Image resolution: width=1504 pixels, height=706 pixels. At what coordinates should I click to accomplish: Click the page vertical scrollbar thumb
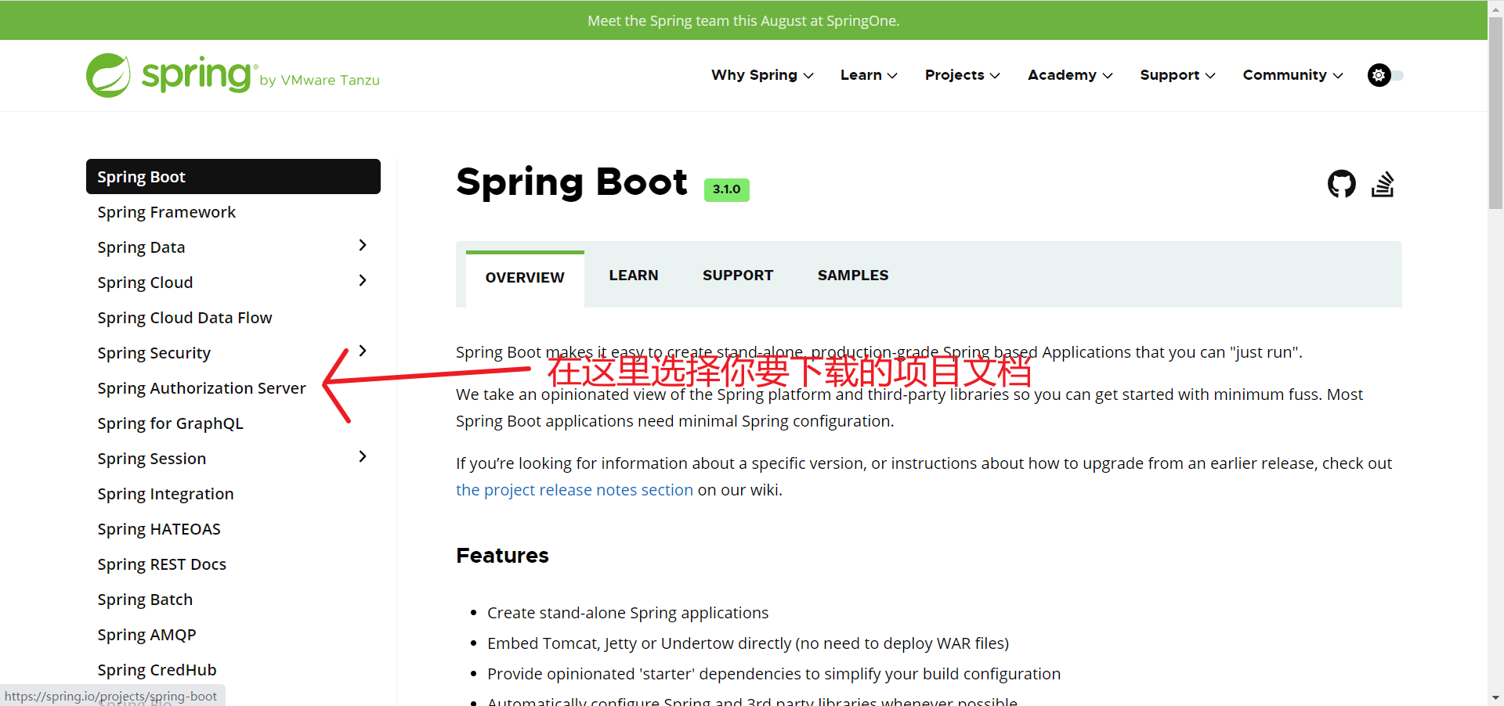pyautogui.click(x=1495, y=113)
